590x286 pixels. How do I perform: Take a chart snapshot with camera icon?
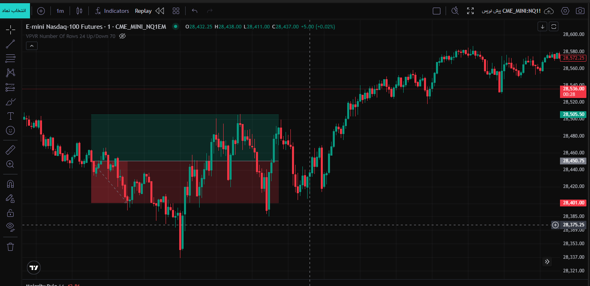click(580, 11)
